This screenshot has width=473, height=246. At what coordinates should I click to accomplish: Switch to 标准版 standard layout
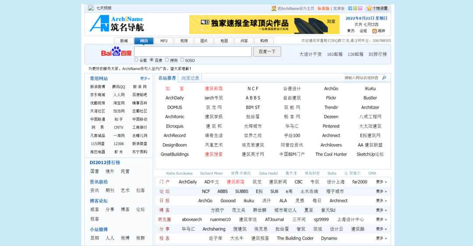coord(323,8)
